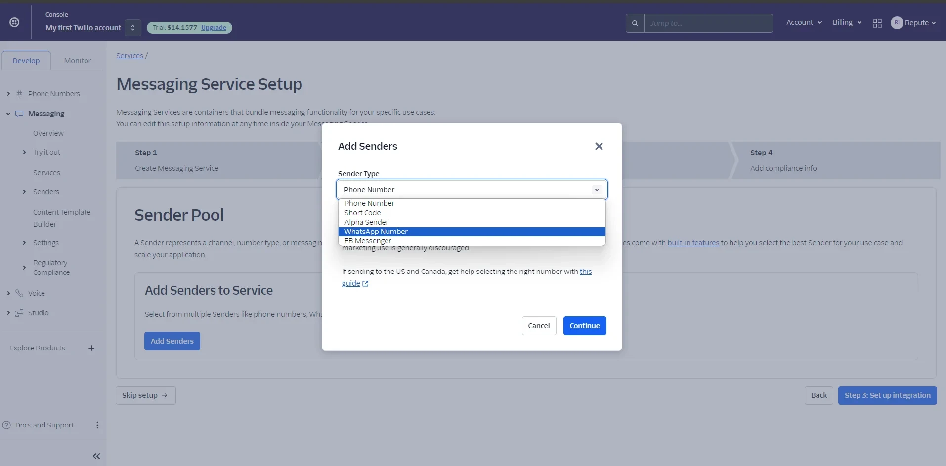Image resolution: width=946 pixels, height=466 pixels.
Task: Open Messaging Overview
Action: [48, 133]
